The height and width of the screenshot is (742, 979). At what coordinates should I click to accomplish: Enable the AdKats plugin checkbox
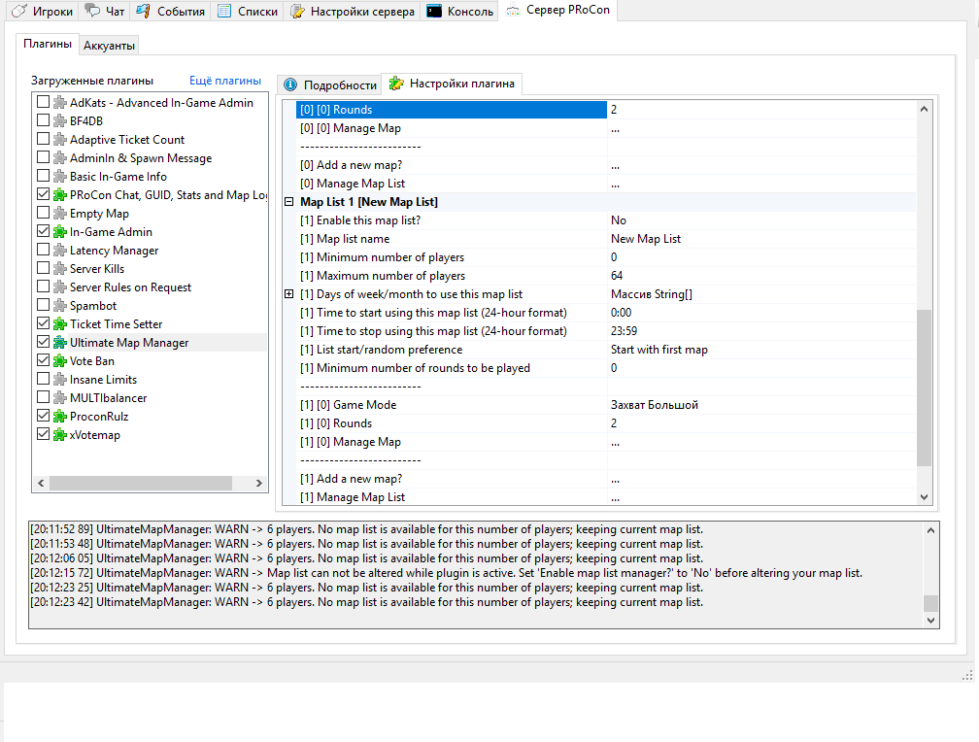tap(43, 103)
